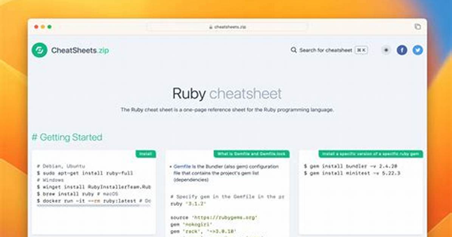The image size is (452, 237).
Task: Close the browser window with red button
Action: (x=36, y=27)
